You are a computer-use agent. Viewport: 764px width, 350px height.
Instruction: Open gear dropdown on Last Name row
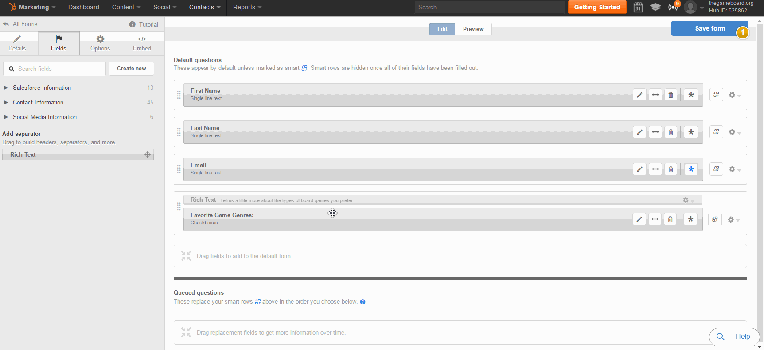pyautogui.click(x=734, y=132)
